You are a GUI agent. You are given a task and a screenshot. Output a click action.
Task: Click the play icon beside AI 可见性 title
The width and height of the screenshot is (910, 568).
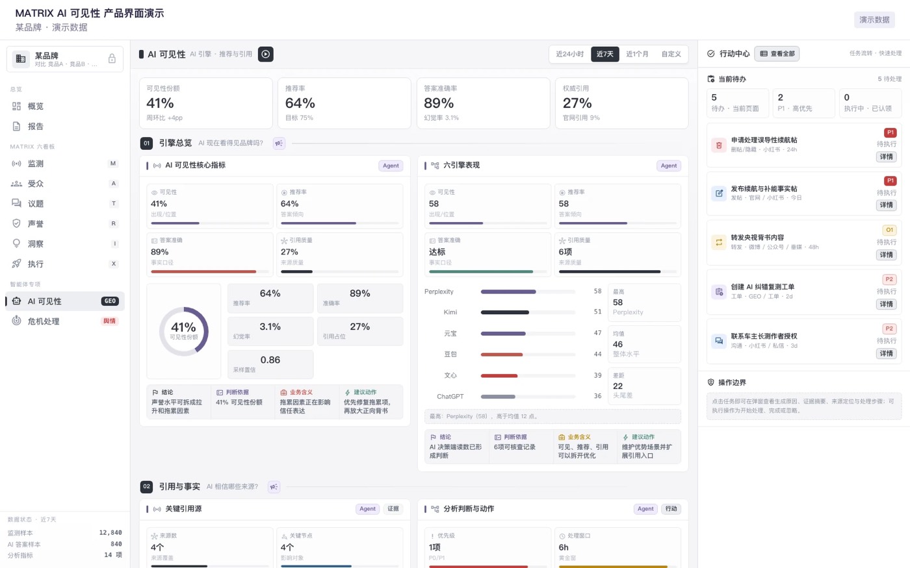(266, 54)
